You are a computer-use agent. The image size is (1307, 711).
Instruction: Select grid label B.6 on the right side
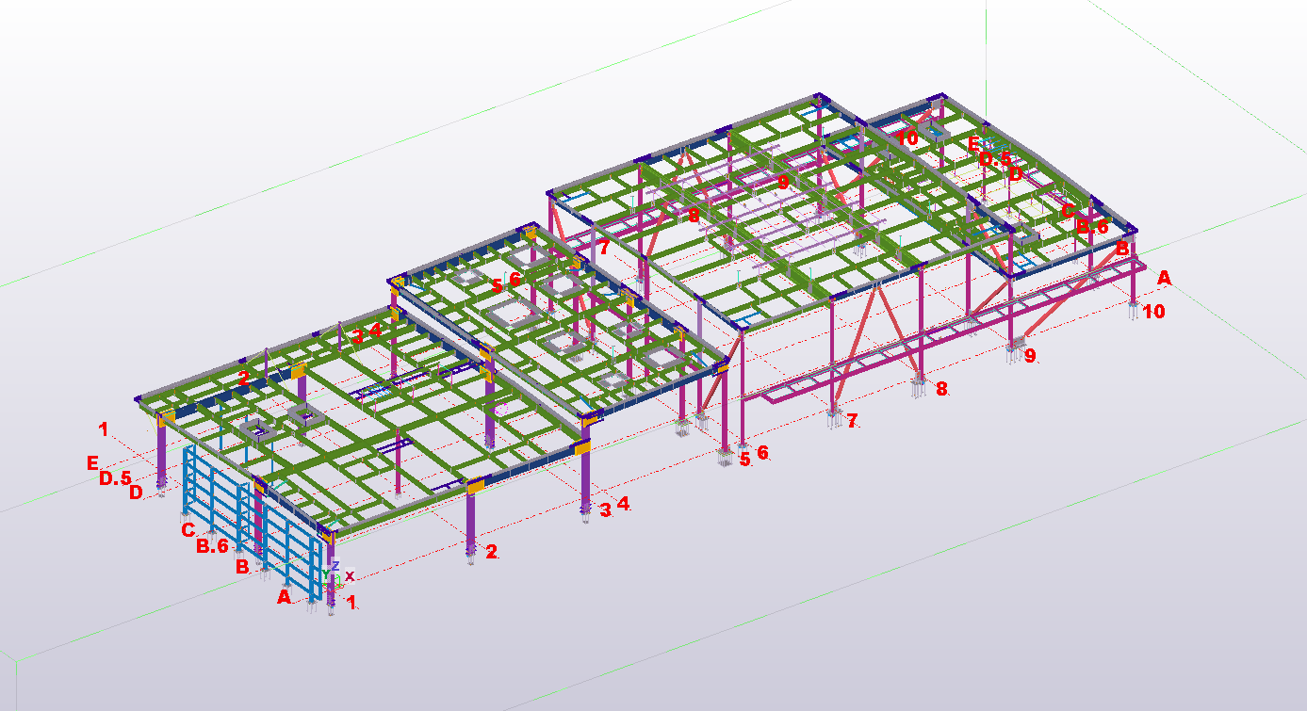(x=1091, y=227)
